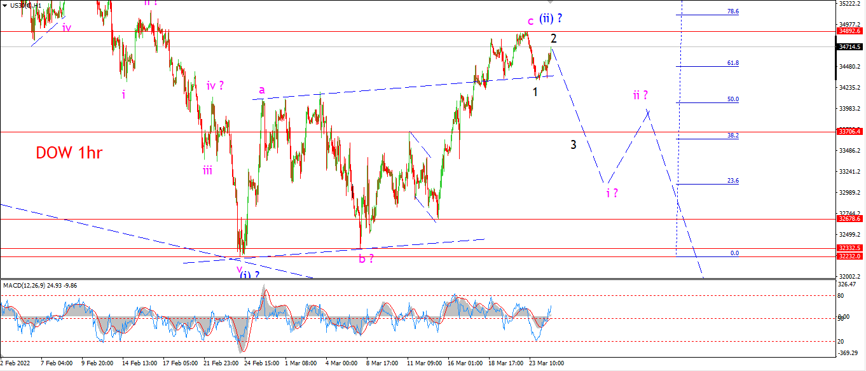Select the magenta 'b ?' wave label

click(366, 258)
